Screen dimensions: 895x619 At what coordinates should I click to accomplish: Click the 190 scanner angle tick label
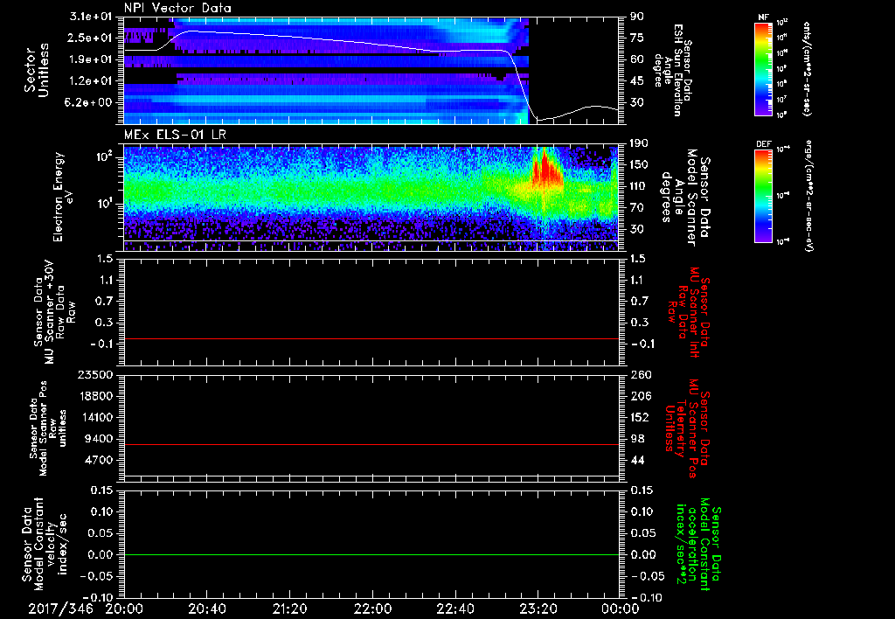(640, 143)
